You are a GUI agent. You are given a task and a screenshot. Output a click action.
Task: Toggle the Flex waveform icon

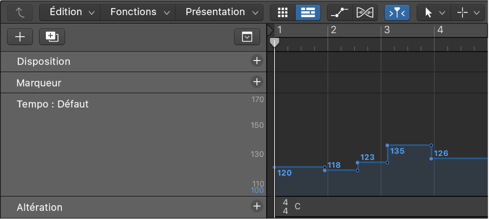tap(364, 13)
